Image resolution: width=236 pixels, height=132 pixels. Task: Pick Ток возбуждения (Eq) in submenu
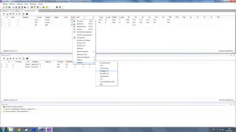click(x=107, y=81)
